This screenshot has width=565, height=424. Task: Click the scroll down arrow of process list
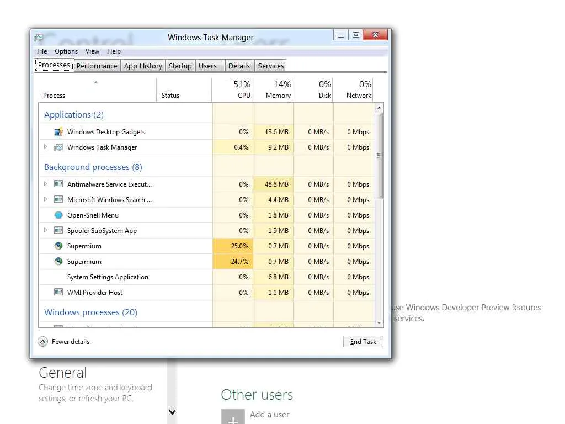pos(379,322)
